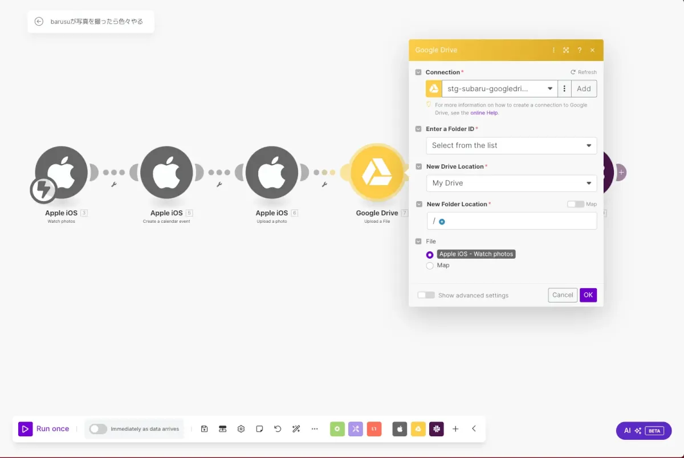Click the wrench between calendar event and Upload a photo

(x=219, y=185)
